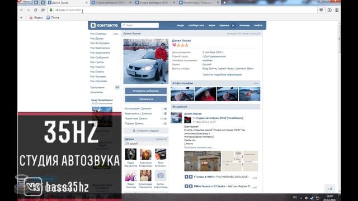Click the music play arrow in VK header

233,26
